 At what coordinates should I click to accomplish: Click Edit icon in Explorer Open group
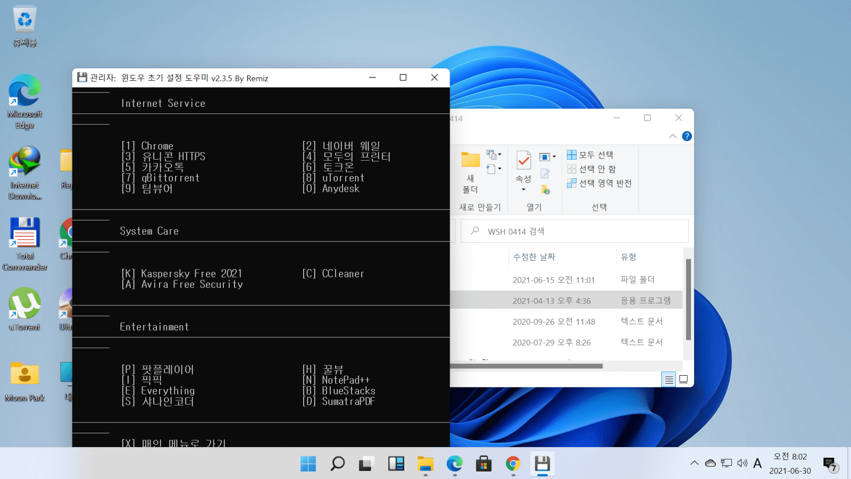pos(545,174)
